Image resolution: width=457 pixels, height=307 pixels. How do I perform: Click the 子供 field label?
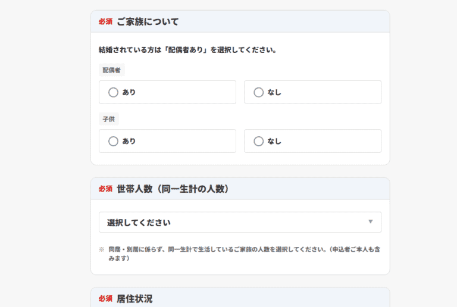point(109,119)
